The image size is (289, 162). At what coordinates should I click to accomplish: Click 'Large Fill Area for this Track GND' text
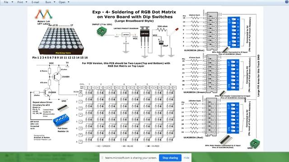[x=258, y=76]
